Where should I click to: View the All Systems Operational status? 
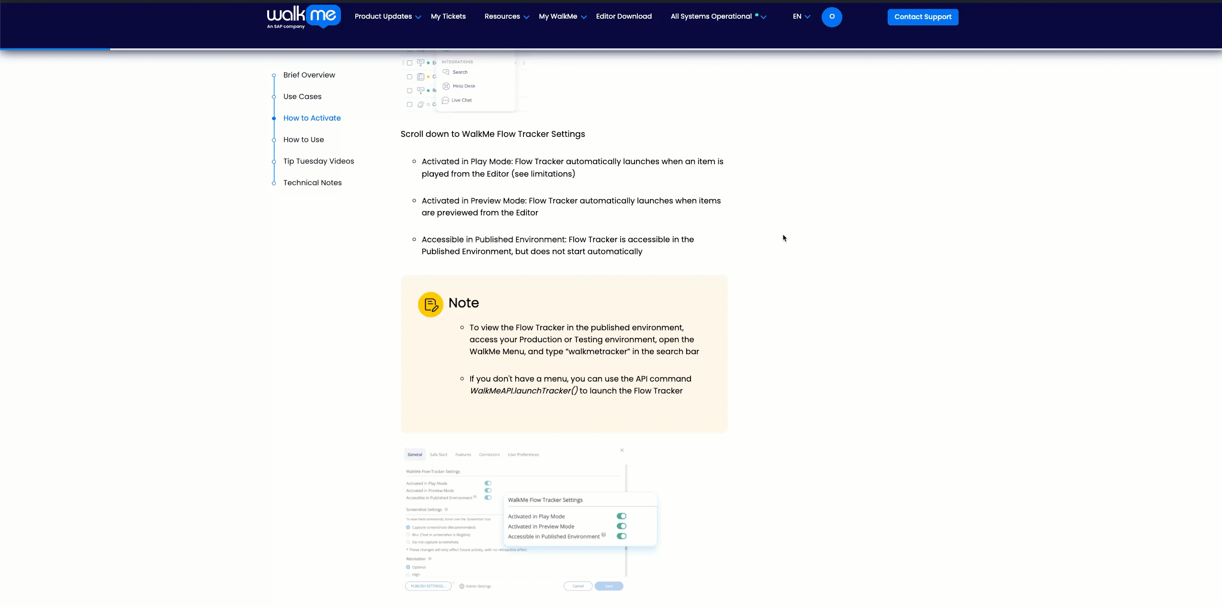coord(711,16)
